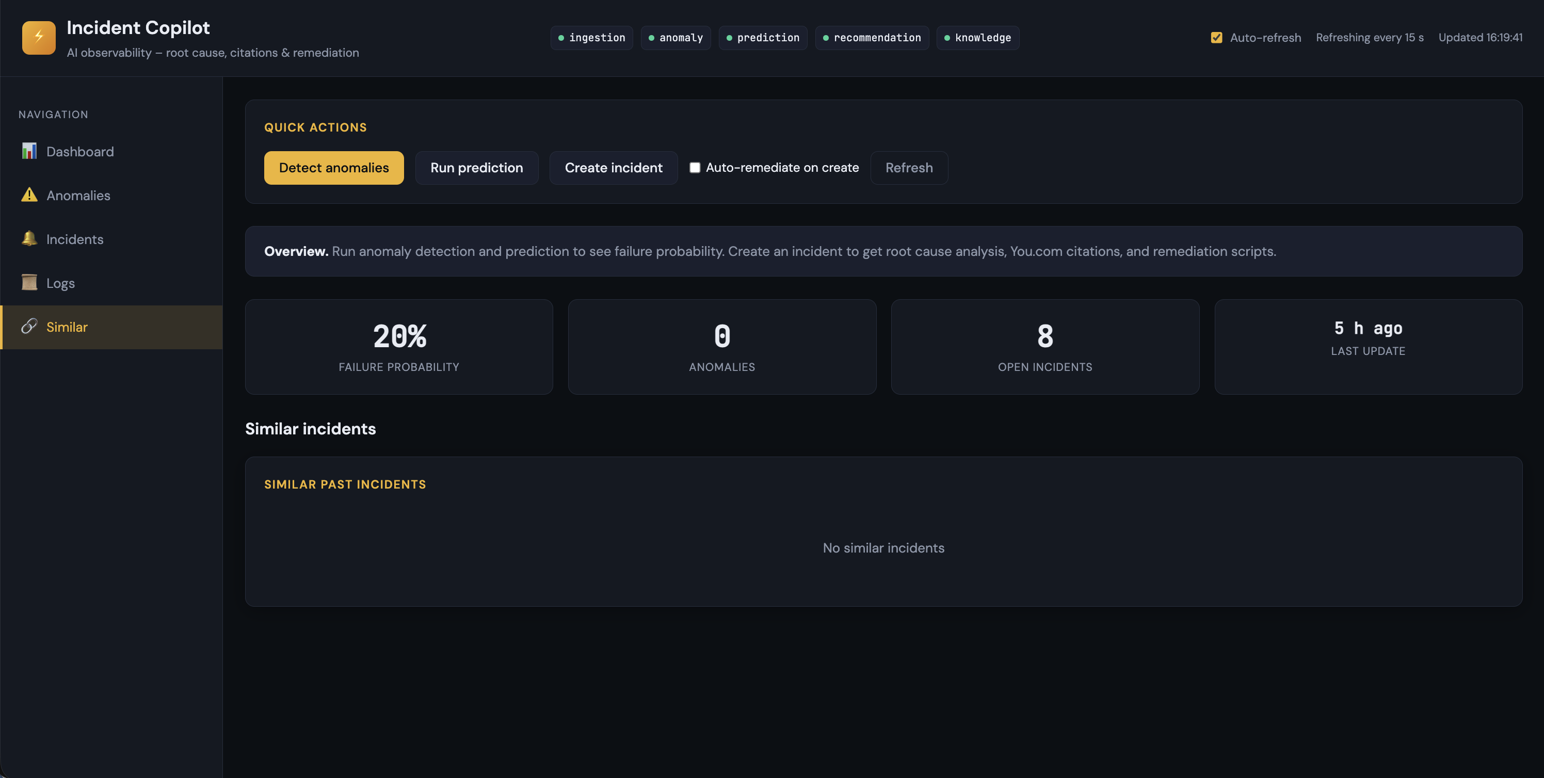Click the ingestion service status badge

point(591,38)
